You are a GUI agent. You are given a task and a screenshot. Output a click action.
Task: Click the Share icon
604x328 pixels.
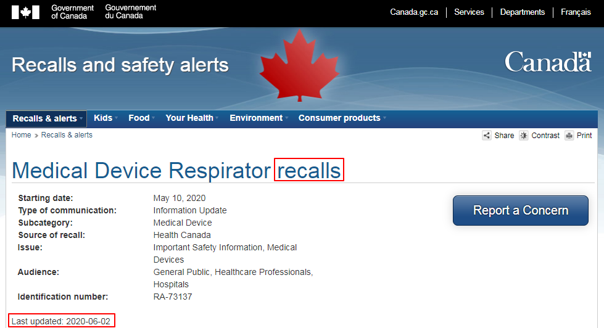pos(487,136)
